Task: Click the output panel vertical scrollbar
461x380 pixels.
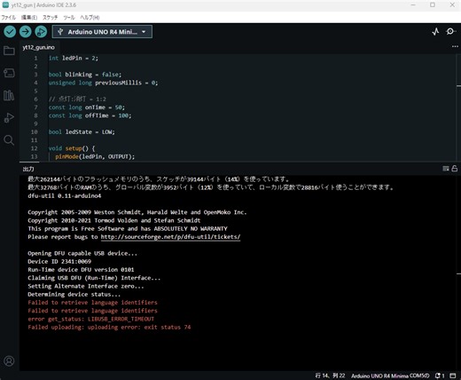Action: (x=458, y=273)
